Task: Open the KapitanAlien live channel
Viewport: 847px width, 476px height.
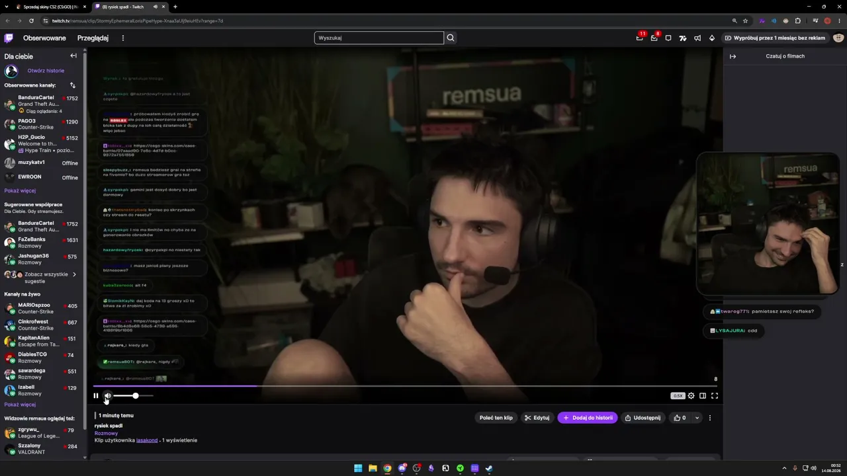Action: 42,341
